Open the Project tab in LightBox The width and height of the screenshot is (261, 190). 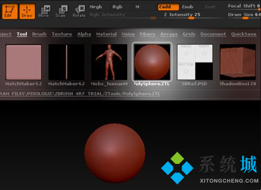[6, 34]
